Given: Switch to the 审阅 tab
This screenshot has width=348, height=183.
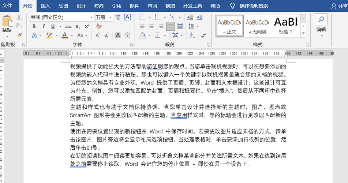Looking at the screenshot, I should pos(152,6).
